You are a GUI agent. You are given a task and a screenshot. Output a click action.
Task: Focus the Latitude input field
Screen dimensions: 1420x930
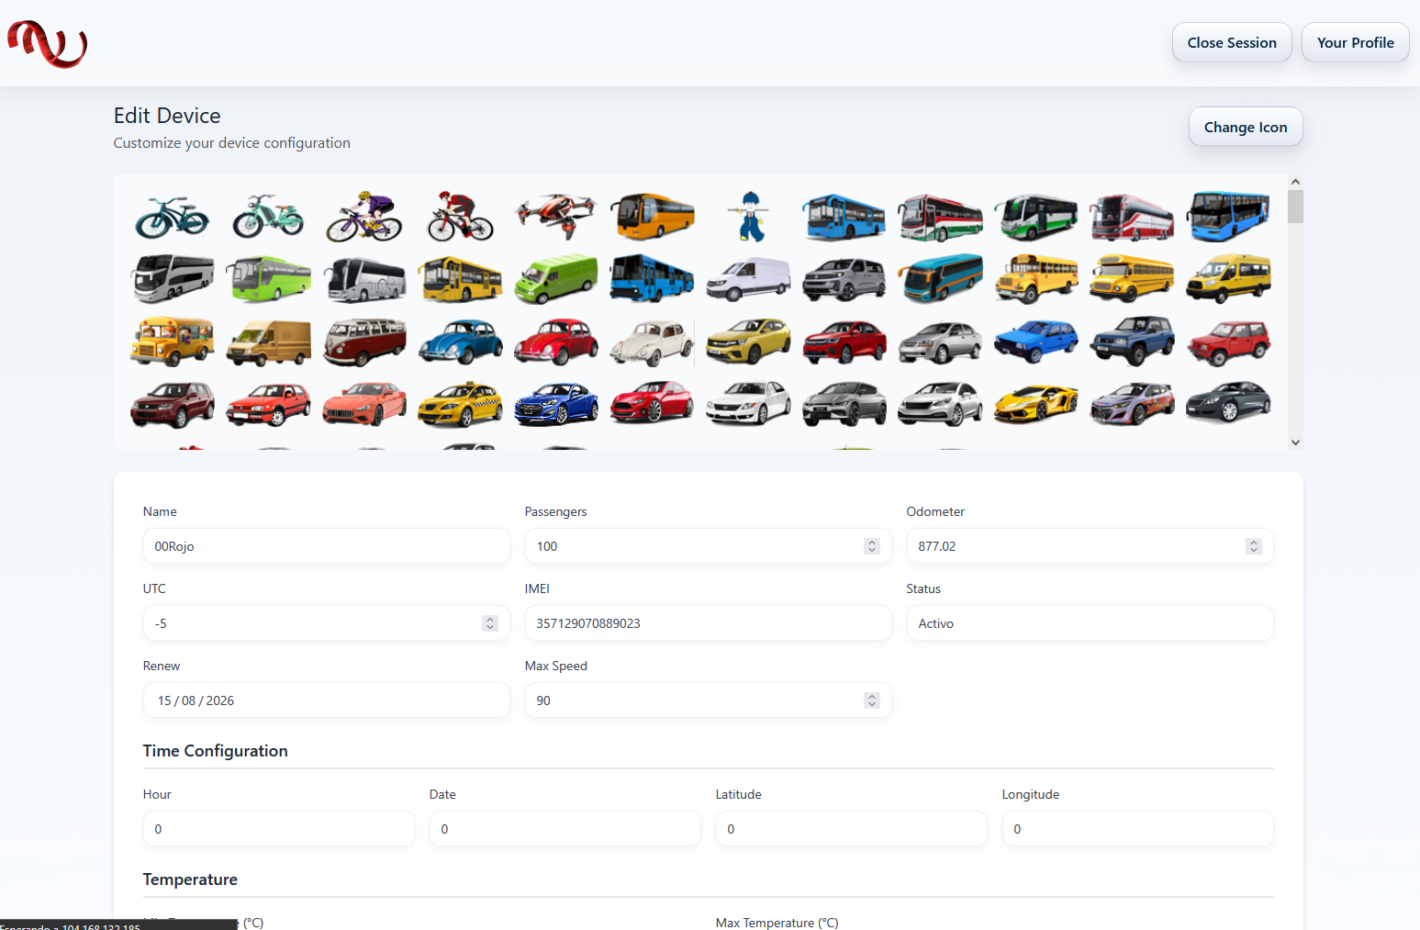(851, 829)
